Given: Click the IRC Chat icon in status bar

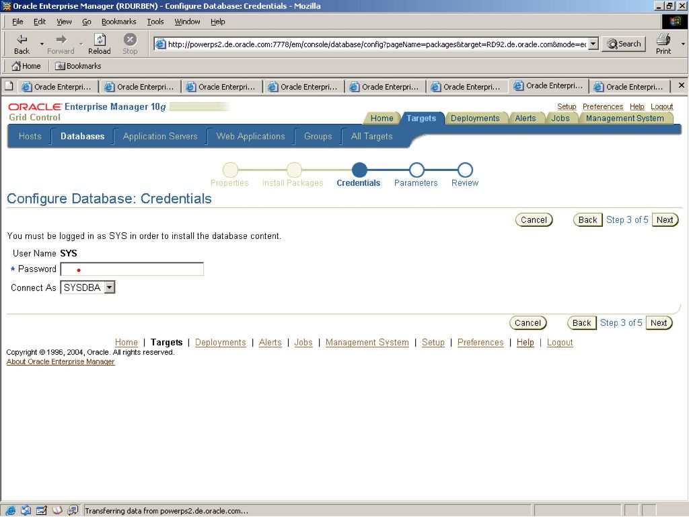Looking at the screenshot, I should tap(73, 510).
